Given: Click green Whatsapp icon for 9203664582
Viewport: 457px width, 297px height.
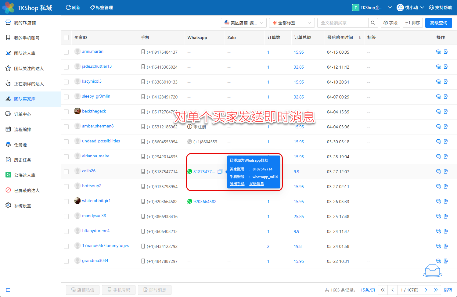Looking at the screenshot, I should pyautogui.click(x=190, y=201).
